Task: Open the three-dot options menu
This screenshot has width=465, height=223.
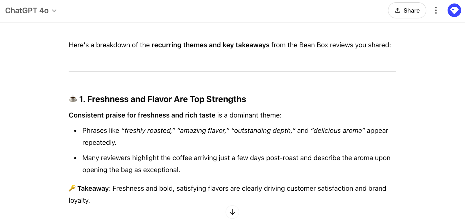Action: point(436,10)
